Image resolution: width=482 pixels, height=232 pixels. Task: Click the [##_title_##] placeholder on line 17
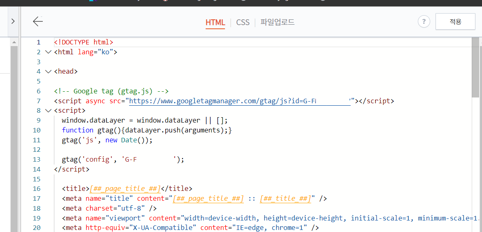point(285,199)
